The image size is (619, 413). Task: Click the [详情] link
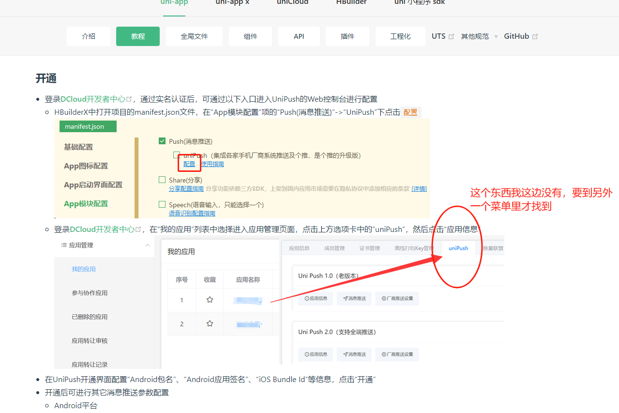tap(419, 189)
